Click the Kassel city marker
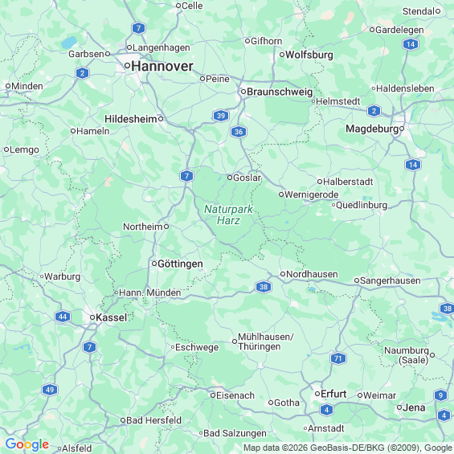The height and width of the screenshot is (454, 454). point(92,317)
